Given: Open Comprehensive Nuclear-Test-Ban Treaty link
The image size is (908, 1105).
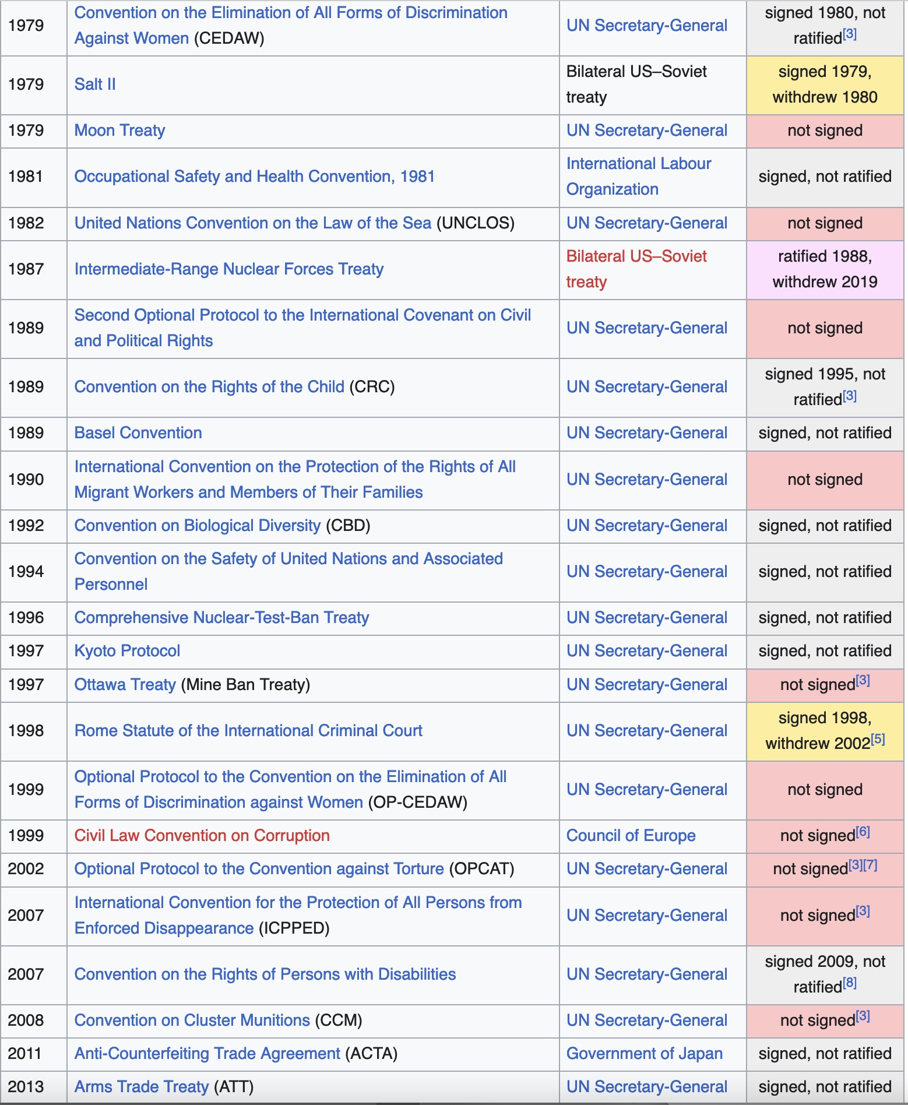Looking at the screenshot, I should point(221,618).
